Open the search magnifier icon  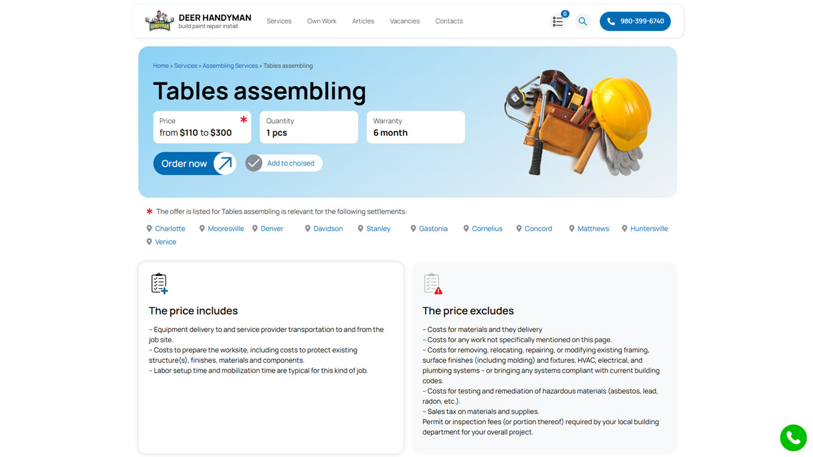pos(583,22)
